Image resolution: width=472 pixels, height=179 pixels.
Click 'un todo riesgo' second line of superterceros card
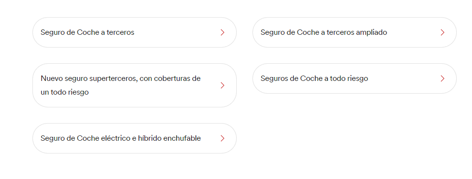click(65, 93)
